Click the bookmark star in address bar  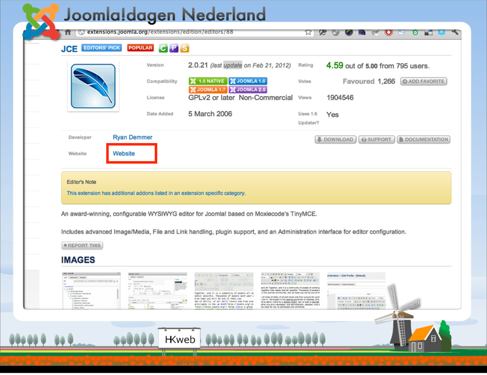[x=308, y=32]
